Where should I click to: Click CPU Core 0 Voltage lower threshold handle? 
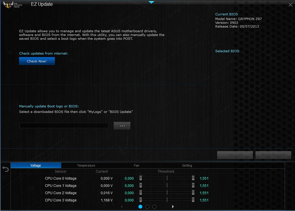click(141, 178)
